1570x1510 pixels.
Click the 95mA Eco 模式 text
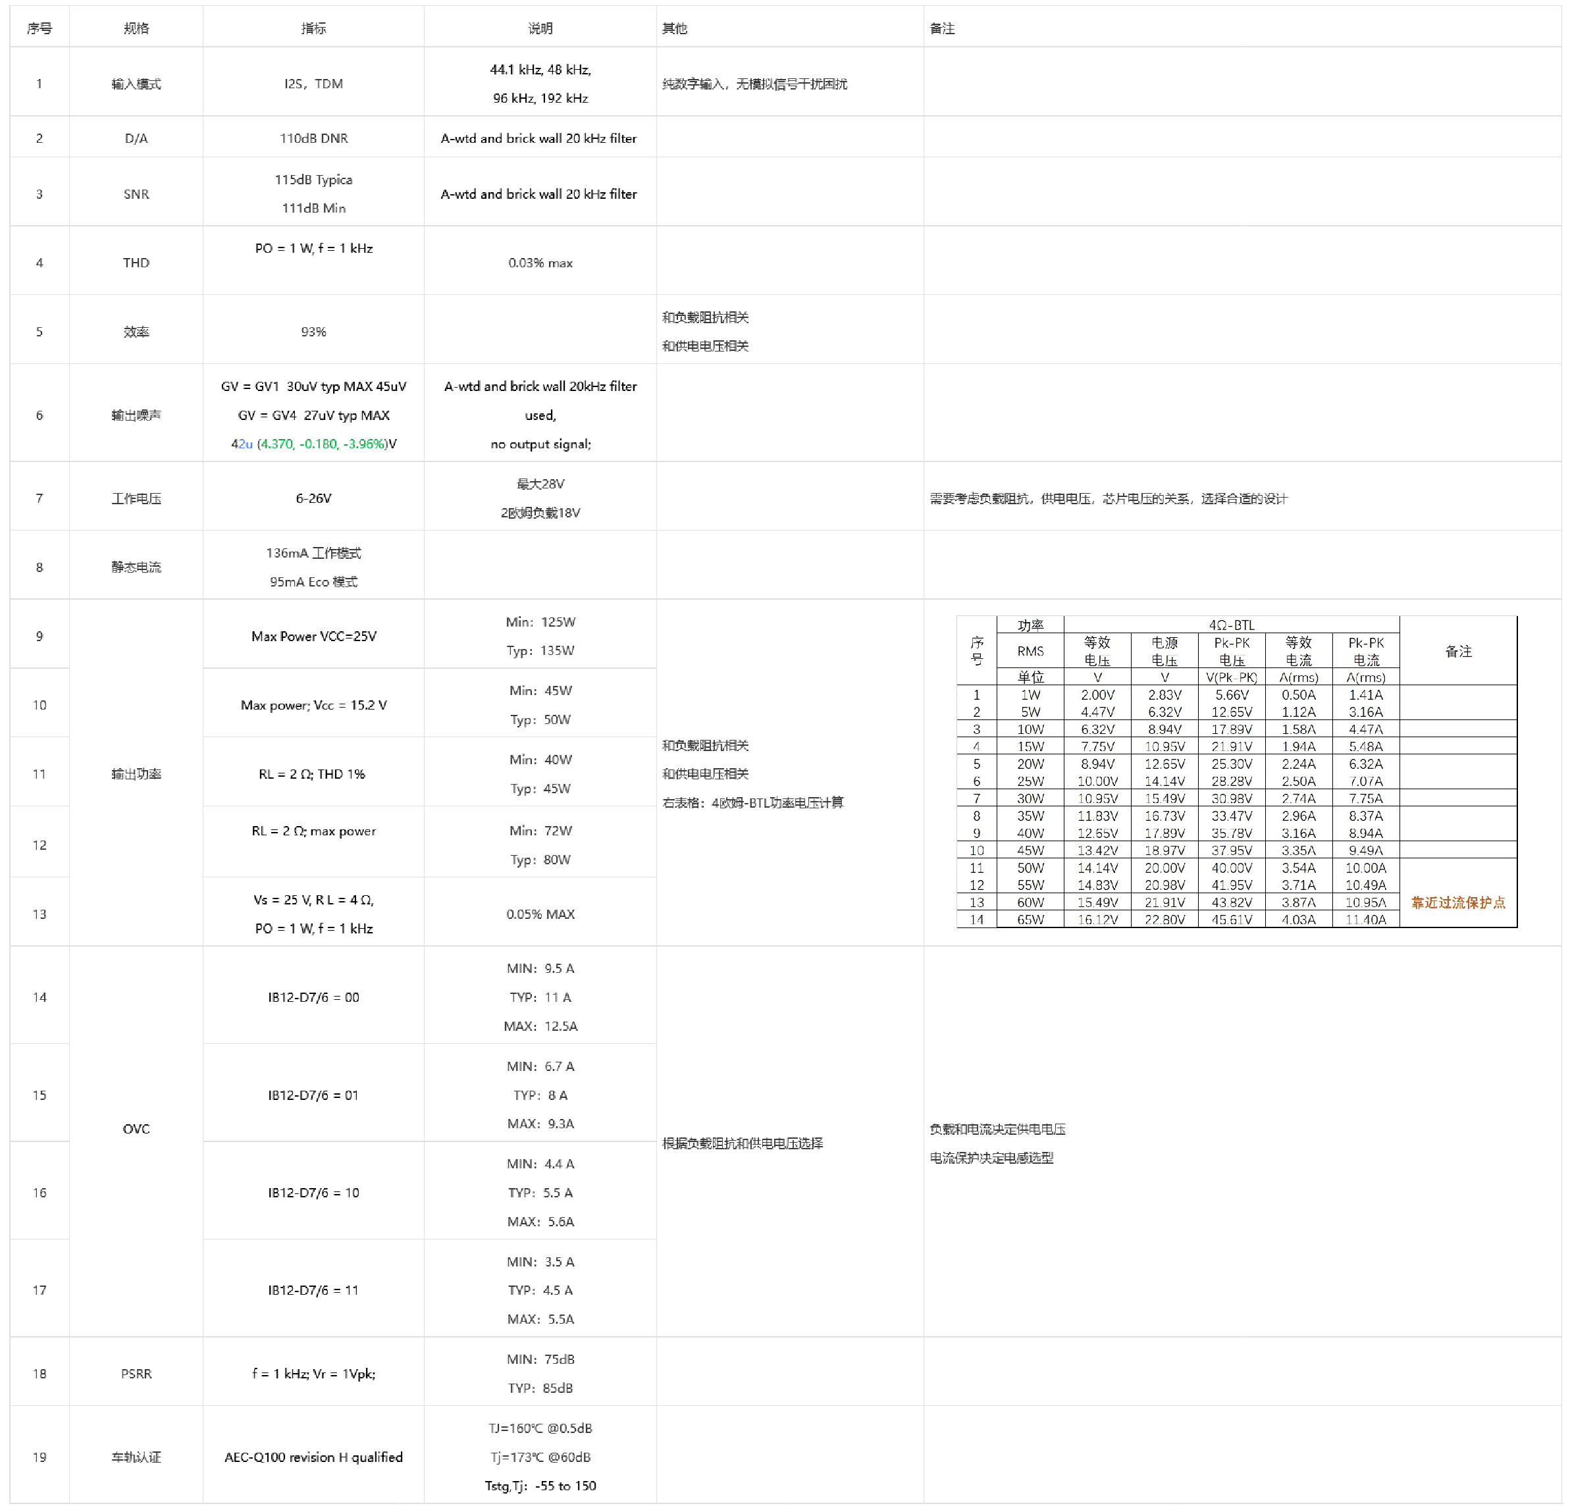click(x=313, y=582)
